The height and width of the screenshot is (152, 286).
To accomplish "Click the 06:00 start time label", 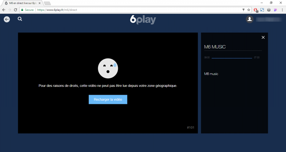I will (x=207, y=57).
